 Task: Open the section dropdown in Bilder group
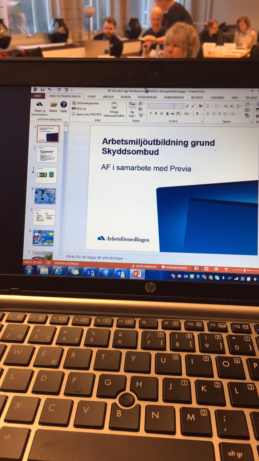[141, 115]
